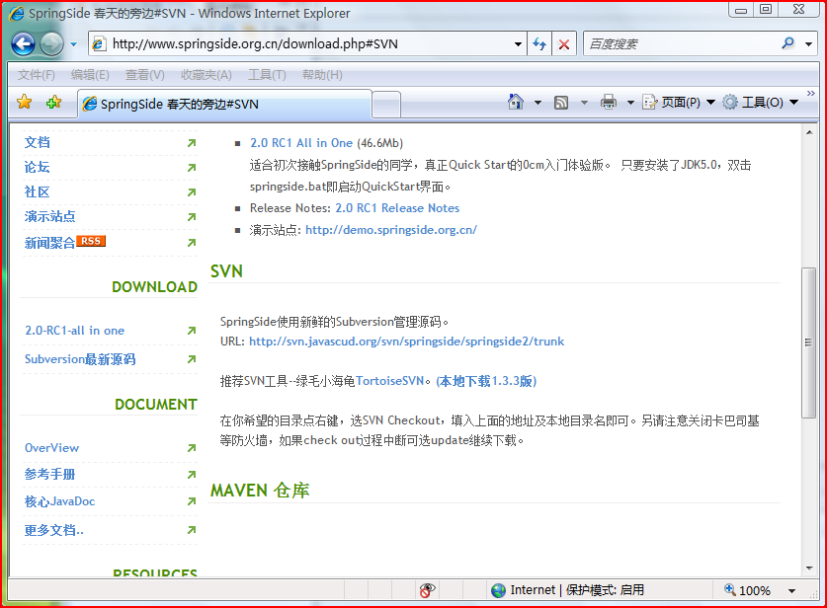The height and width of the screenshot is (608, 827).
Task: Click the green arrow beside 社区
Action: [x=192, y=192]
